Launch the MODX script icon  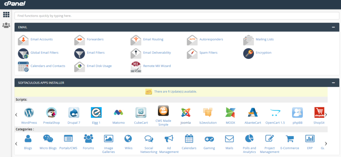(x=230, y=113)
